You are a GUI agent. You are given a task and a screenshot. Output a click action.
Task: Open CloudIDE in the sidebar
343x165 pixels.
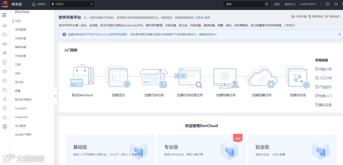[x=21, y=109]
